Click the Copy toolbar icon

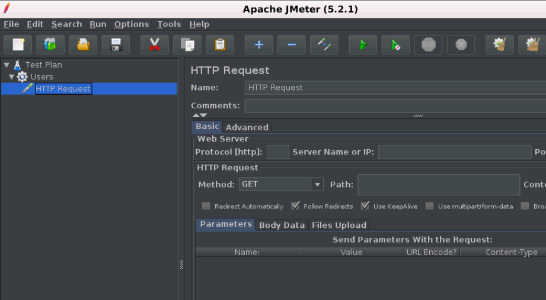point(187,44)
